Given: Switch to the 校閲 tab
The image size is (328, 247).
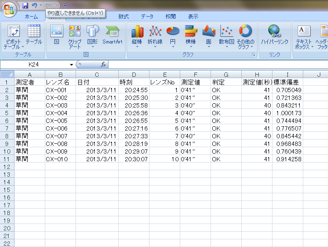Looking at the screenshot, I should tap(171, 17).
